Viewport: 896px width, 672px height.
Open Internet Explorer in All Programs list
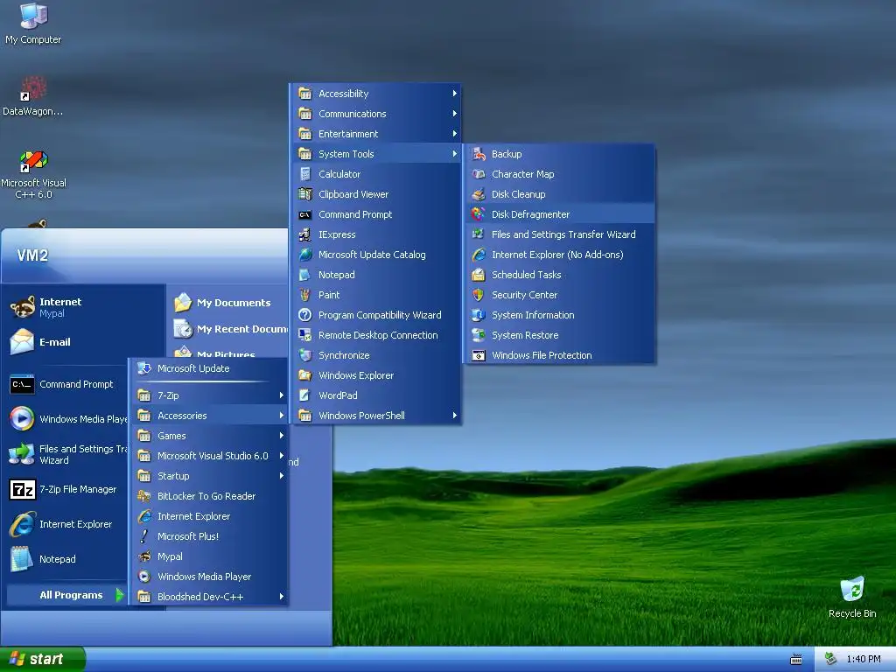pos(209,516)
